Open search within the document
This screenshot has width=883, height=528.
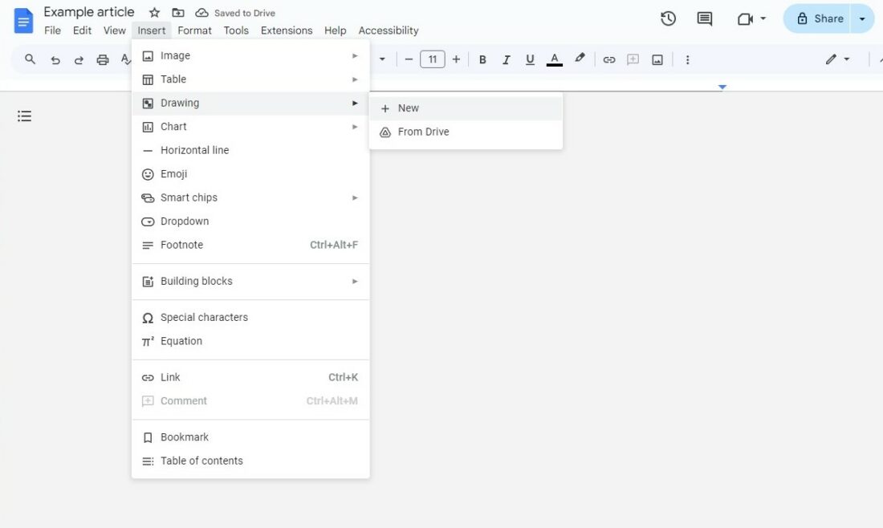(30, 59)
